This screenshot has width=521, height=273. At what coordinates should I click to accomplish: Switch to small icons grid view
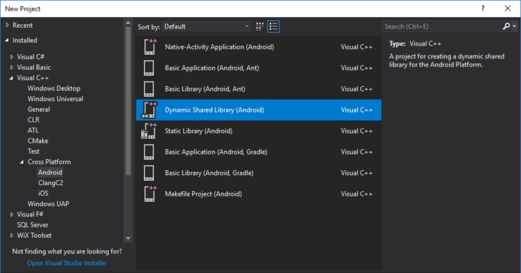coord(260,26)
